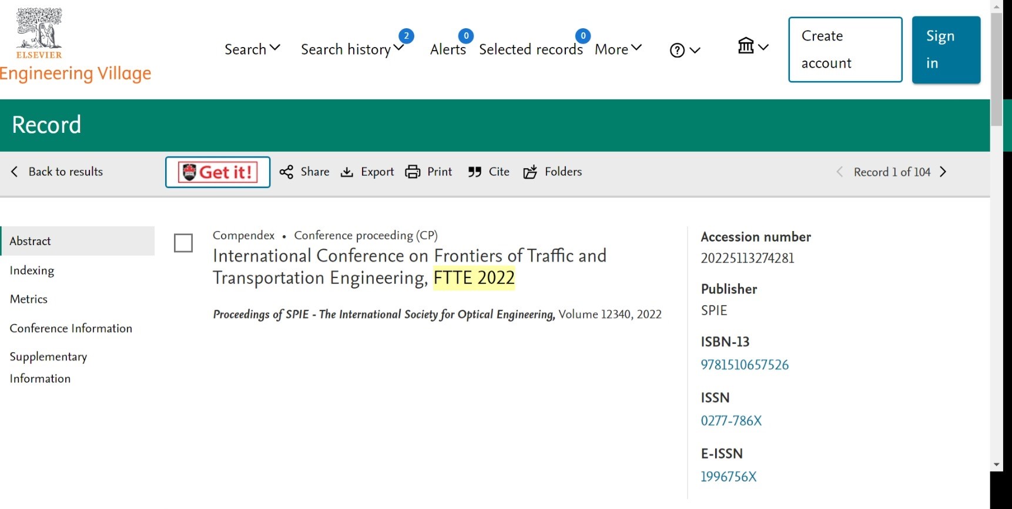Click the Folders icon
This screenshot has height=509, width=1012.
click(x=530, y=172)
